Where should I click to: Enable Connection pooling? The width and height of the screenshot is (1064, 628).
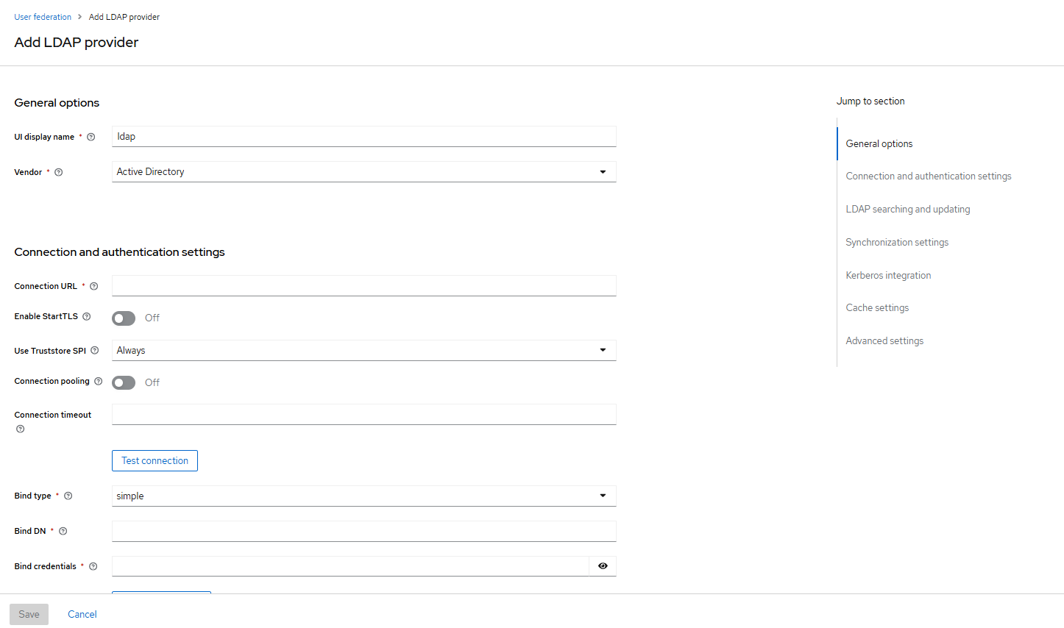point(123,382)
